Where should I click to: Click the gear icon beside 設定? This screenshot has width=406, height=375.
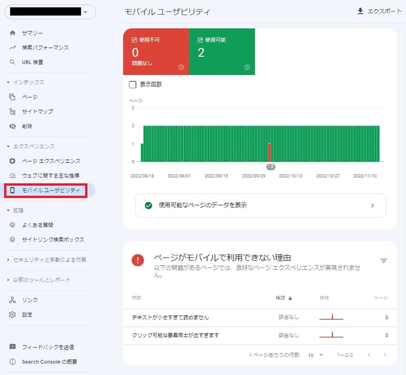(x=12, y=315)
